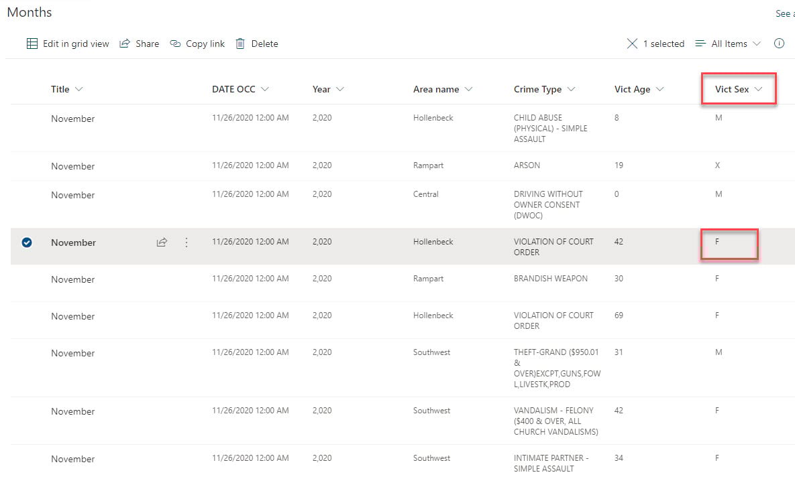The image size is (795, 489).
Task: Click November title in BRANDISH WEAPON row
Action: pyautogui.click(x=73, y=279)
